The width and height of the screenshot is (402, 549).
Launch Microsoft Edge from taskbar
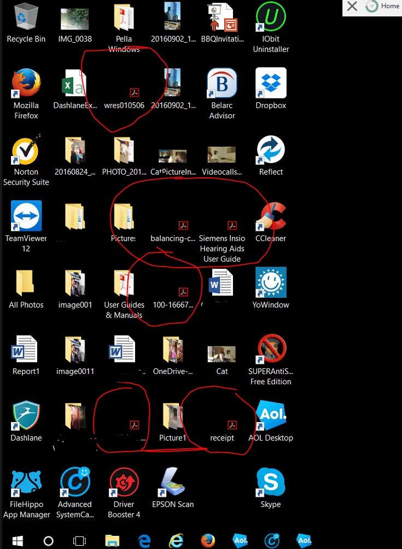(x=144, y=541)
